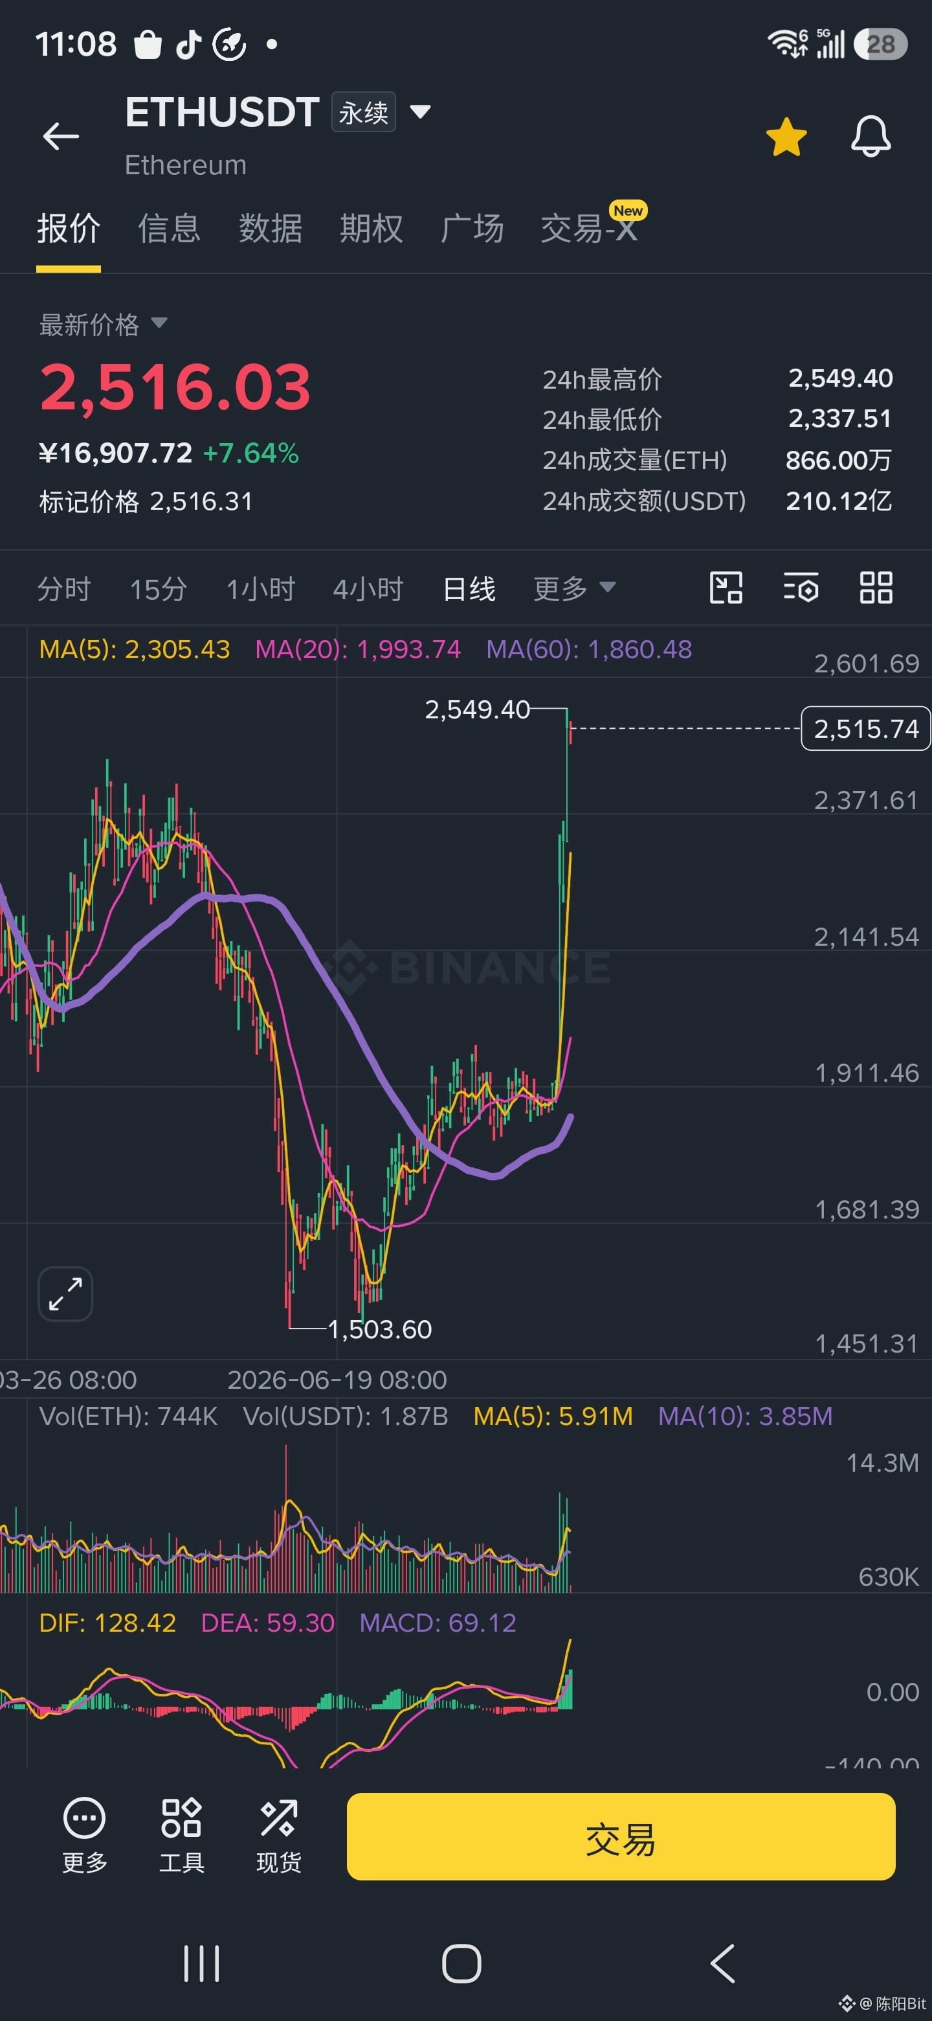
Task: Switch chart to 4小时 interval
Action: tap(368, 588)
